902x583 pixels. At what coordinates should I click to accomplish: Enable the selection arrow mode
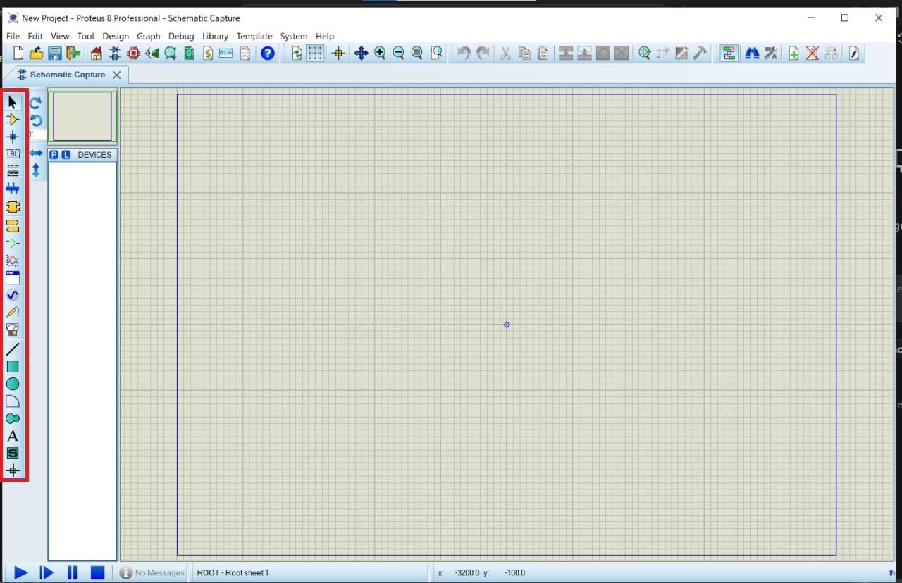pyautogui.click(x=13, y=102)
